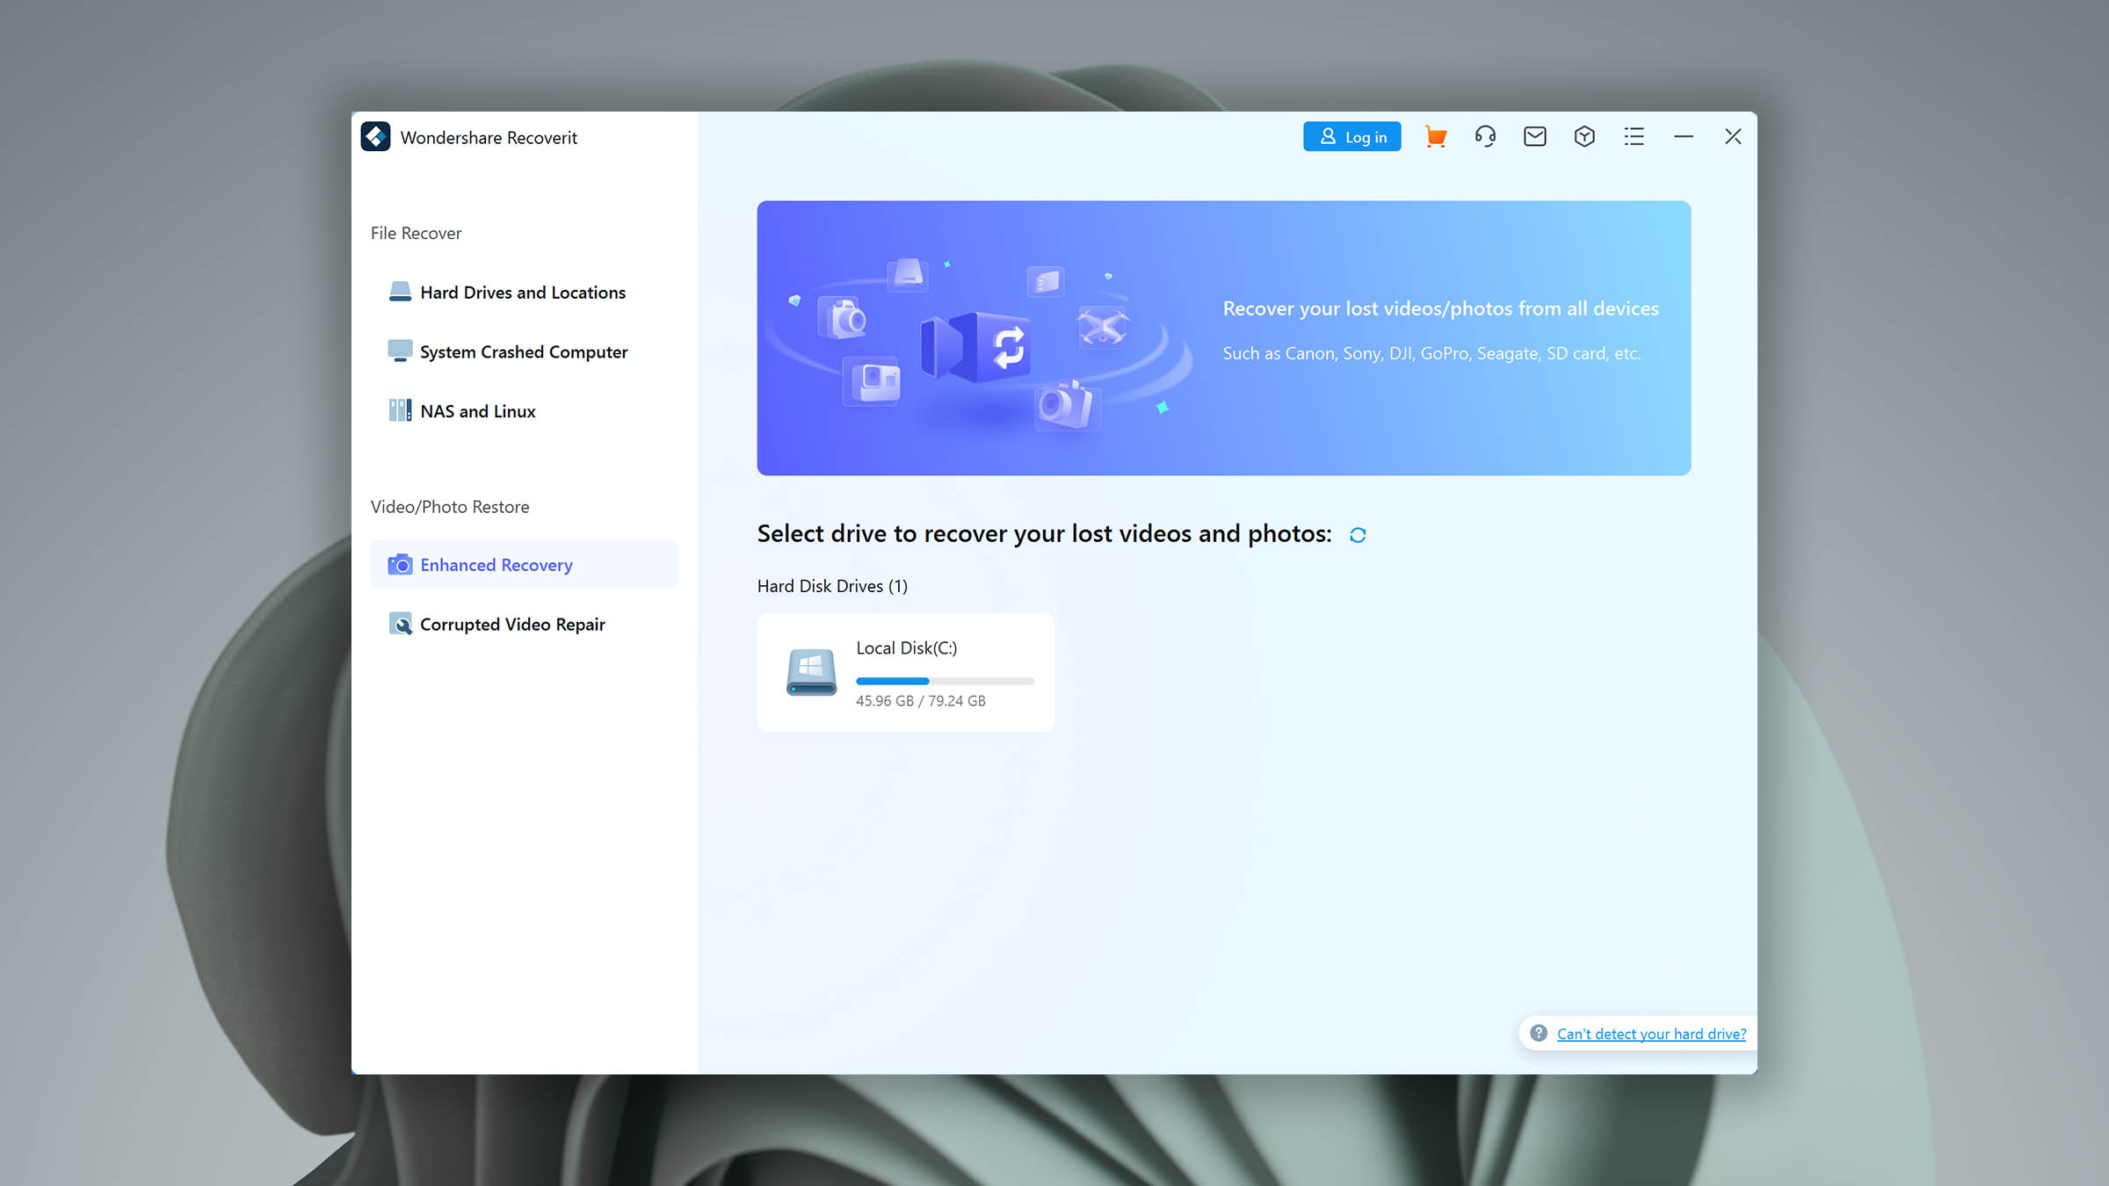Open Can't detect your hard drive link
The height and width of the screenshot is (1186, 2109).
click(1651, 1034)
